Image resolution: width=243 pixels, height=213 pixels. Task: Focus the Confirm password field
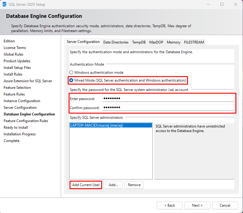[x=168, y=107]
